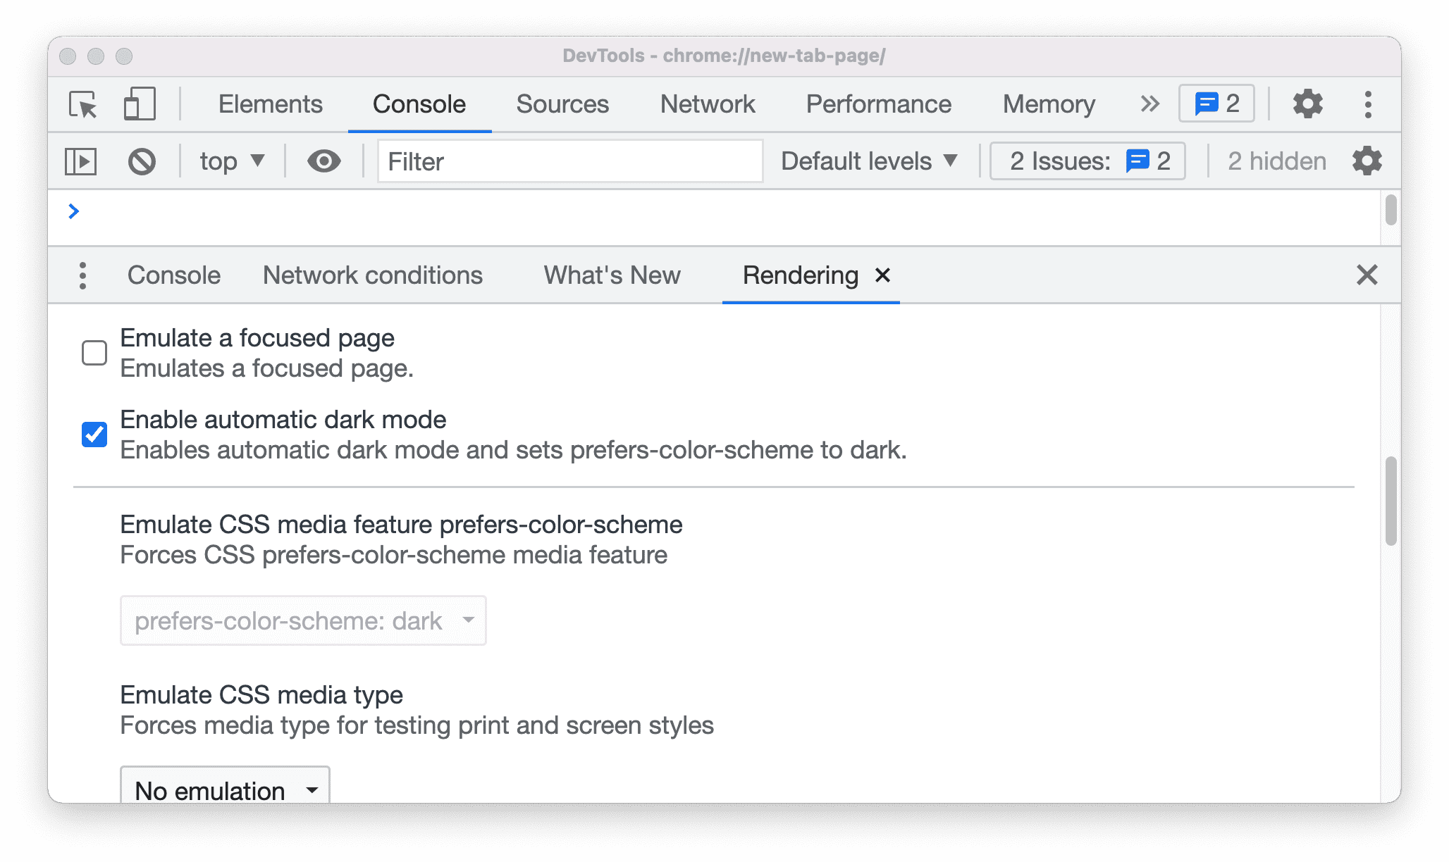Toggle the Emulate a focused page checkbox
Screen dimensions: 1449x862
[94, 352]
